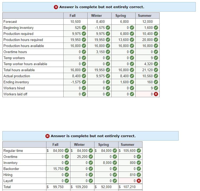Click red X beside Summer Workers laid off
Image resolution: width=200 pixels, height=191 pixels.
156,94
